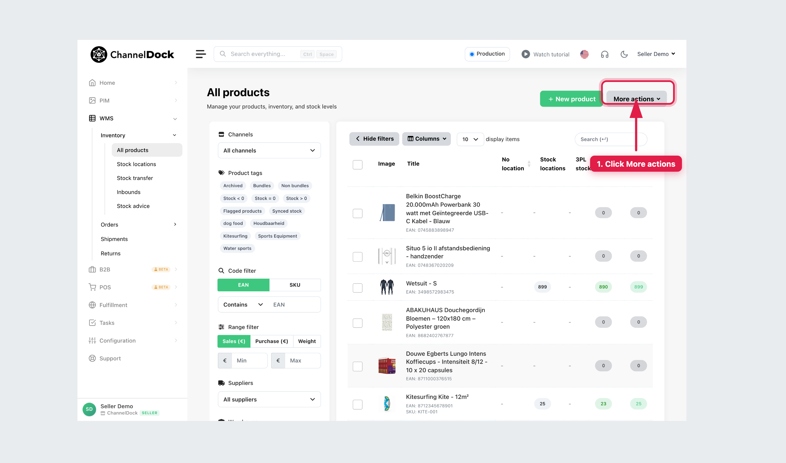Click the PIM image icon
The width and height of the screenshot is (786, 463).
pyautogui.click(x=92, y=101)
